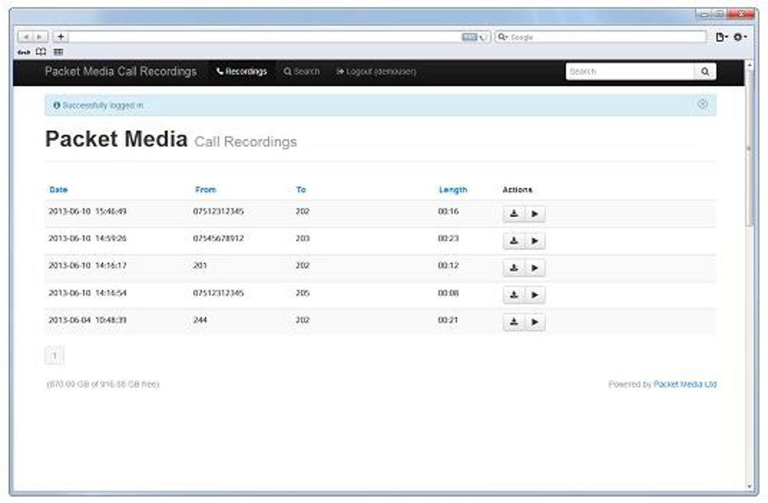The image size is (768, 503).
Task: Minimize the browser window
Action: (704, 15)
